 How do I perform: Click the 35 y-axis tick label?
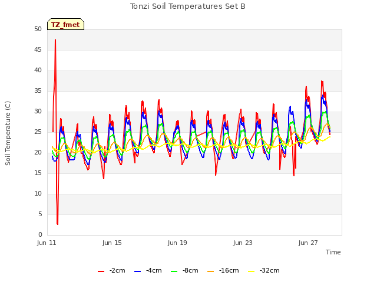click(38, 91)
